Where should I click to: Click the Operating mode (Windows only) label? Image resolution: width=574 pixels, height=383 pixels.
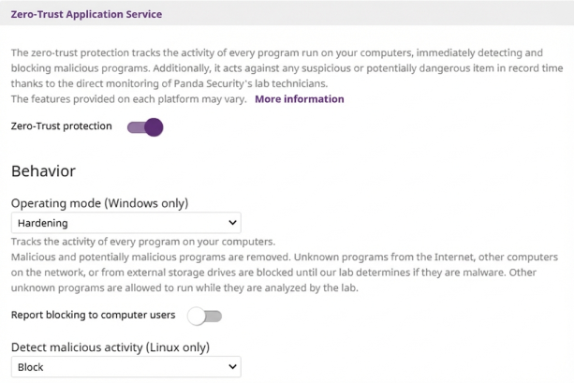point(99,203)
